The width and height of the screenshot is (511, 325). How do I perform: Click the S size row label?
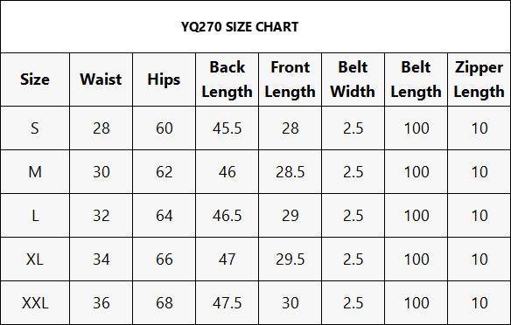click(x=35, y=128)
